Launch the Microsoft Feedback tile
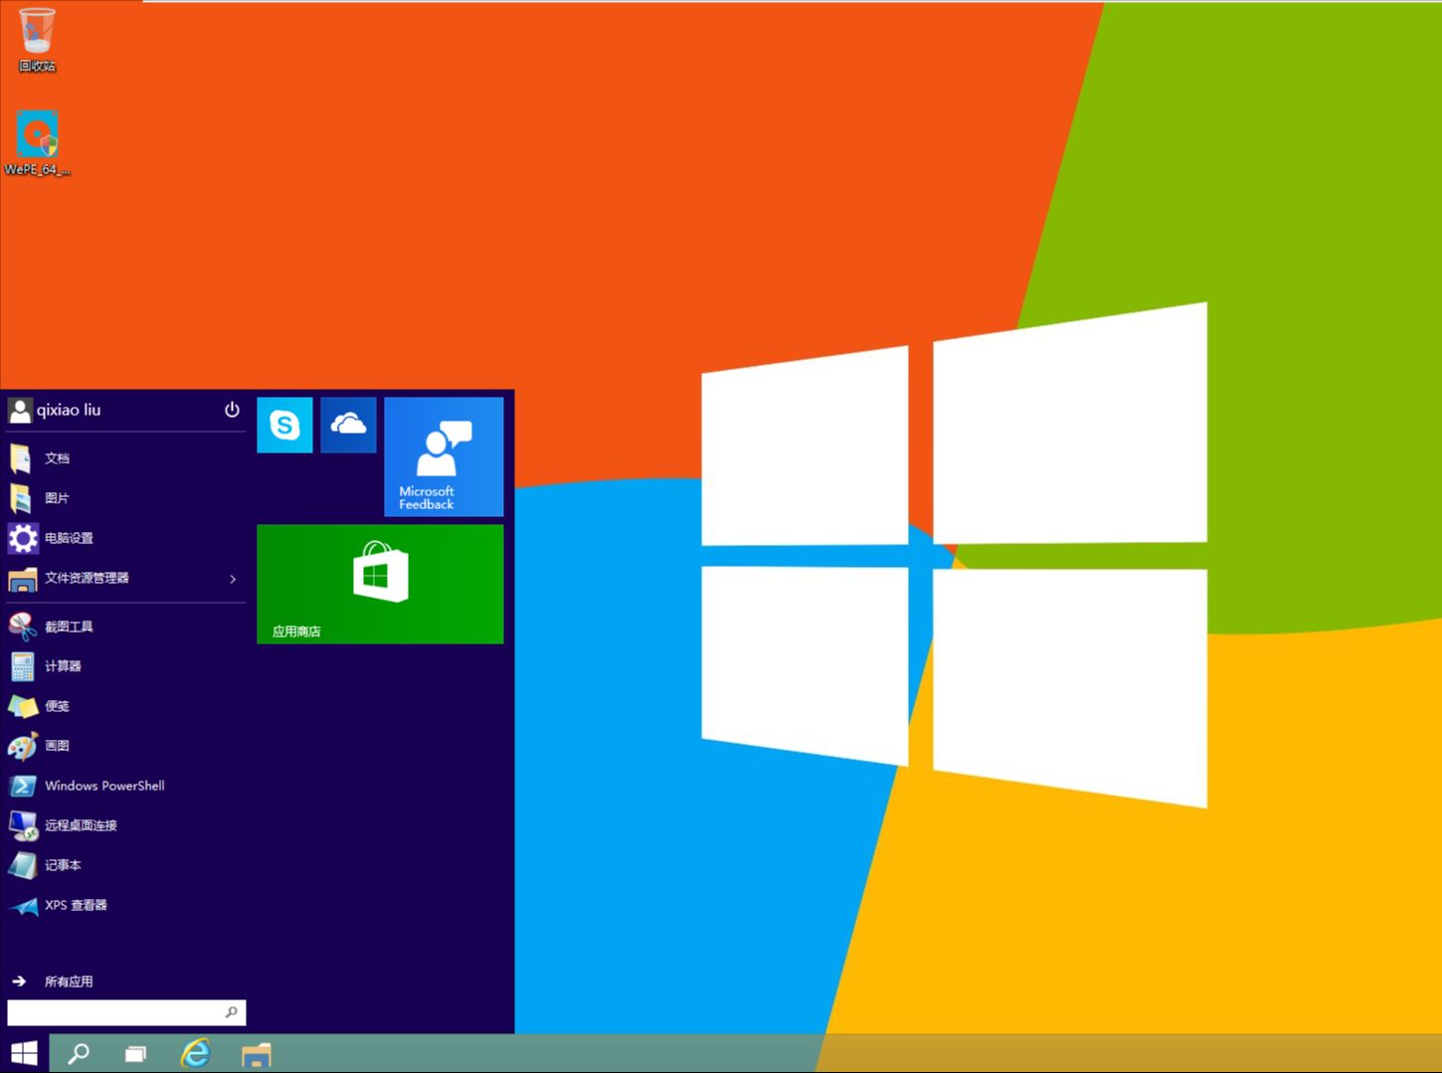Image resolution: width=1442 pixels, height=1073 pixels. [444, 456]
